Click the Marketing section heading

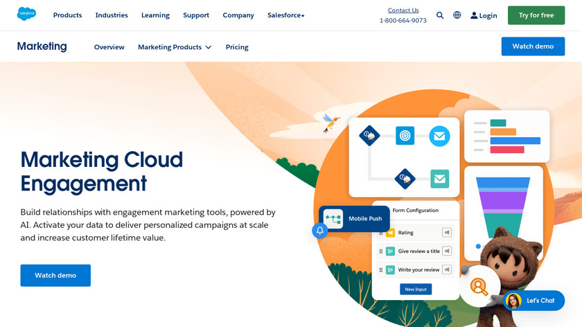pyautogui.click(x=42, y=46)
